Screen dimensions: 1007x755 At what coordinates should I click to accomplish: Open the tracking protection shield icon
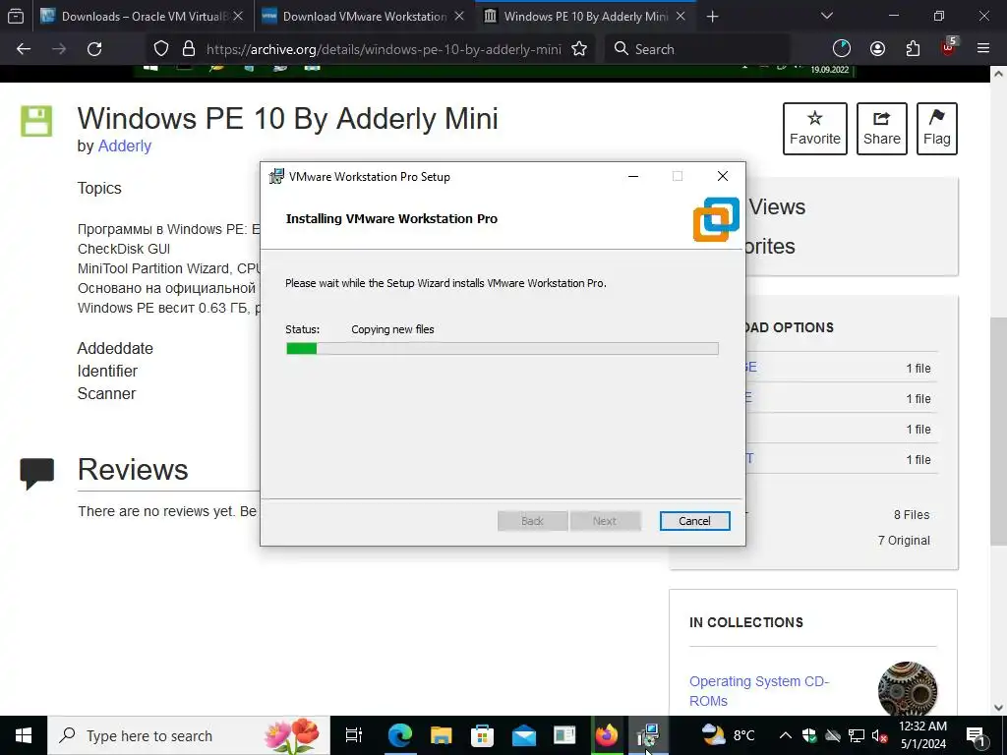coord(161,49)
